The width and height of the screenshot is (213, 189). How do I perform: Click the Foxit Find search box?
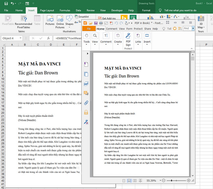pyautogui.click(x=187, y=28)
